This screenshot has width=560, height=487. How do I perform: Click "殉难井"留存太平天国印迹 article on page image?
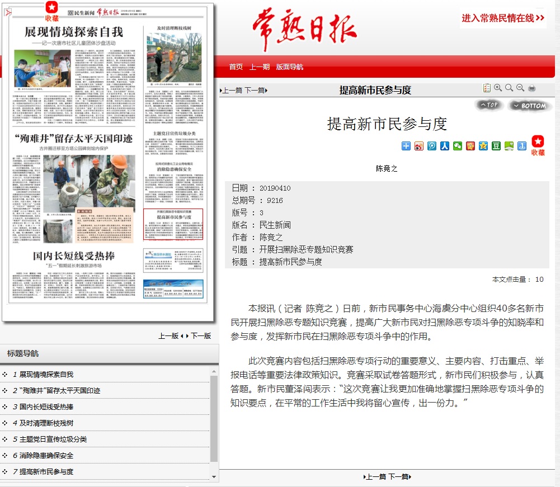click(x=74, y=188)
